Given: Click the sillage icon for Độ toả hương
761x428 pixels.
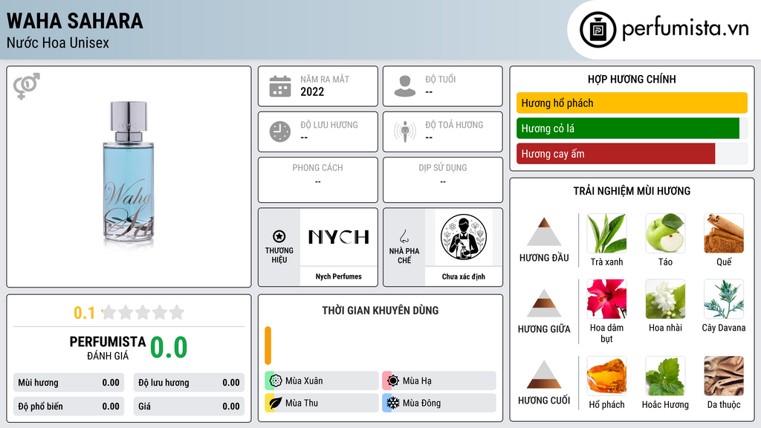Looking at the screenshot, I should [405, 132].
